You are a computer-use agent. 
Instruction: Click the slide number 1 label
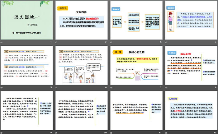[51, 42]
